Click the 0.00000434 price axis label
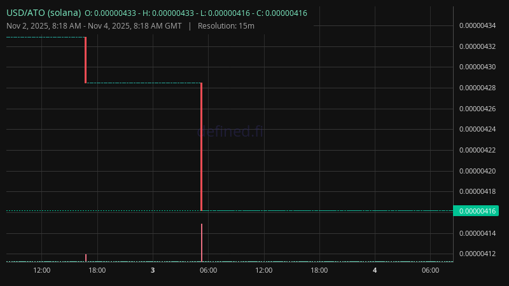This screenshot has width=509, height=286. click(477, 25)
